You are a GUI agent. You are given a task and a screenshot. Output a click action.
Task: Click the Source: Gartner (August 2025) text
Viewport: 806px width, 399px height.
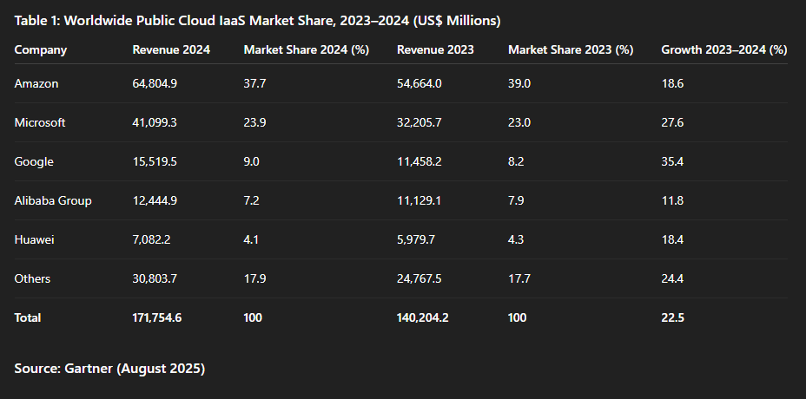tap(109, 369)
